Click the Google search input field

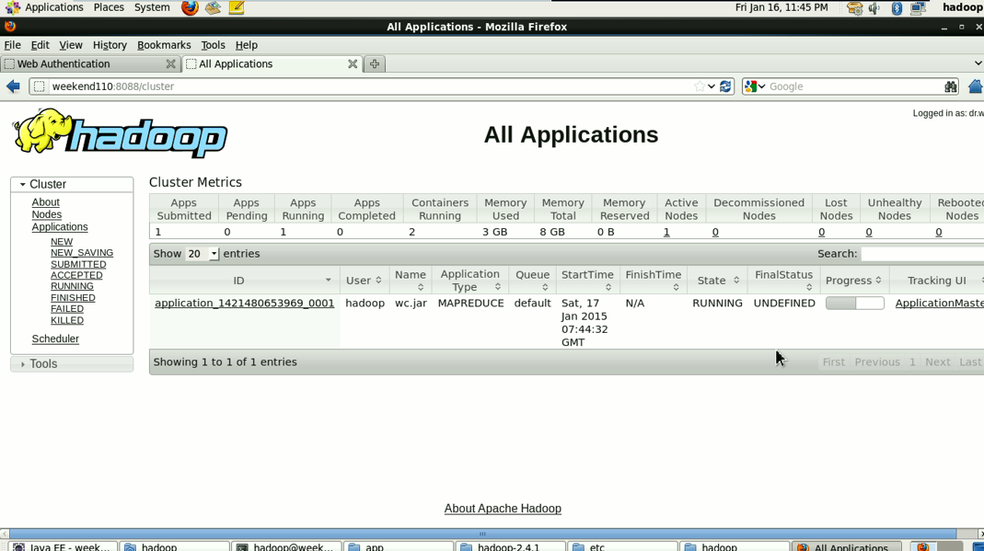(x=855, y=86)
